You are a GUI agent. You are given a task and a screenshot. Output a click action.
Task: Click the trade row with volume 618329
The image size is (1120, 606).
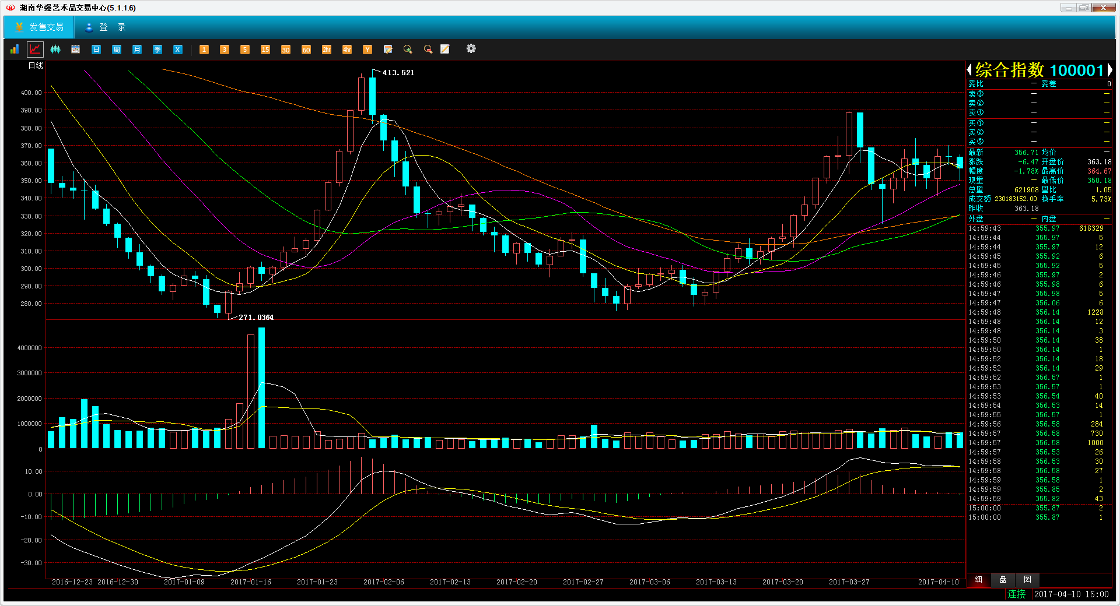pos(1039,228)
